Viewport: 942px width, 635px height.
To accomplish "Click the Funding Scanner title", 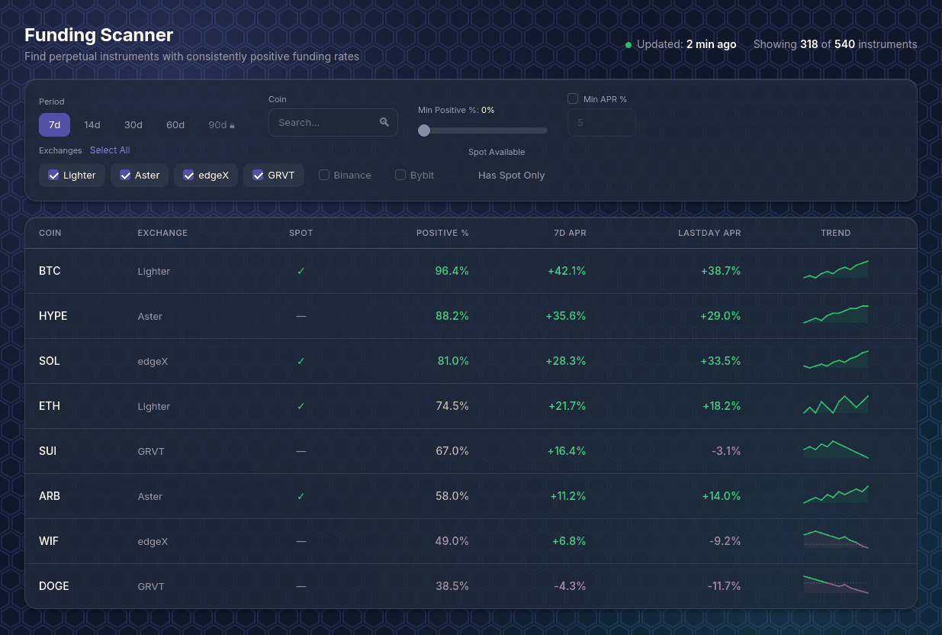I will point(99,35).
